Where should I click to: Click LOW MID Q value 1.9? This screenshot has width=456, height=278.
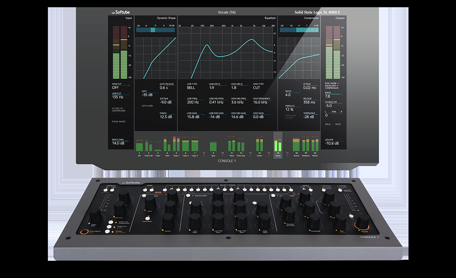point(211,87)
